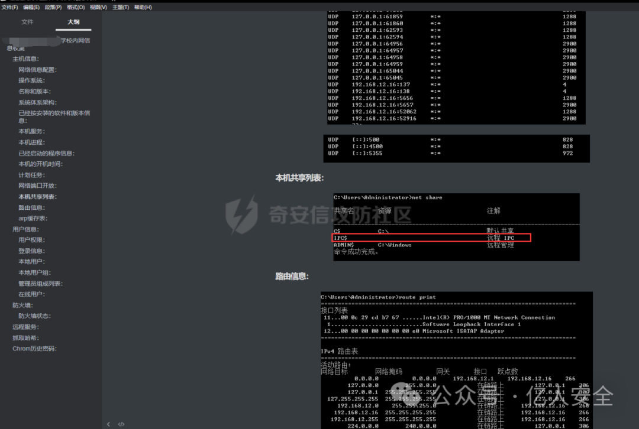The height and width of the screenshot is (429, 639).
Task: Go to 本地用户组: outline heading
Action: [35, 272]
